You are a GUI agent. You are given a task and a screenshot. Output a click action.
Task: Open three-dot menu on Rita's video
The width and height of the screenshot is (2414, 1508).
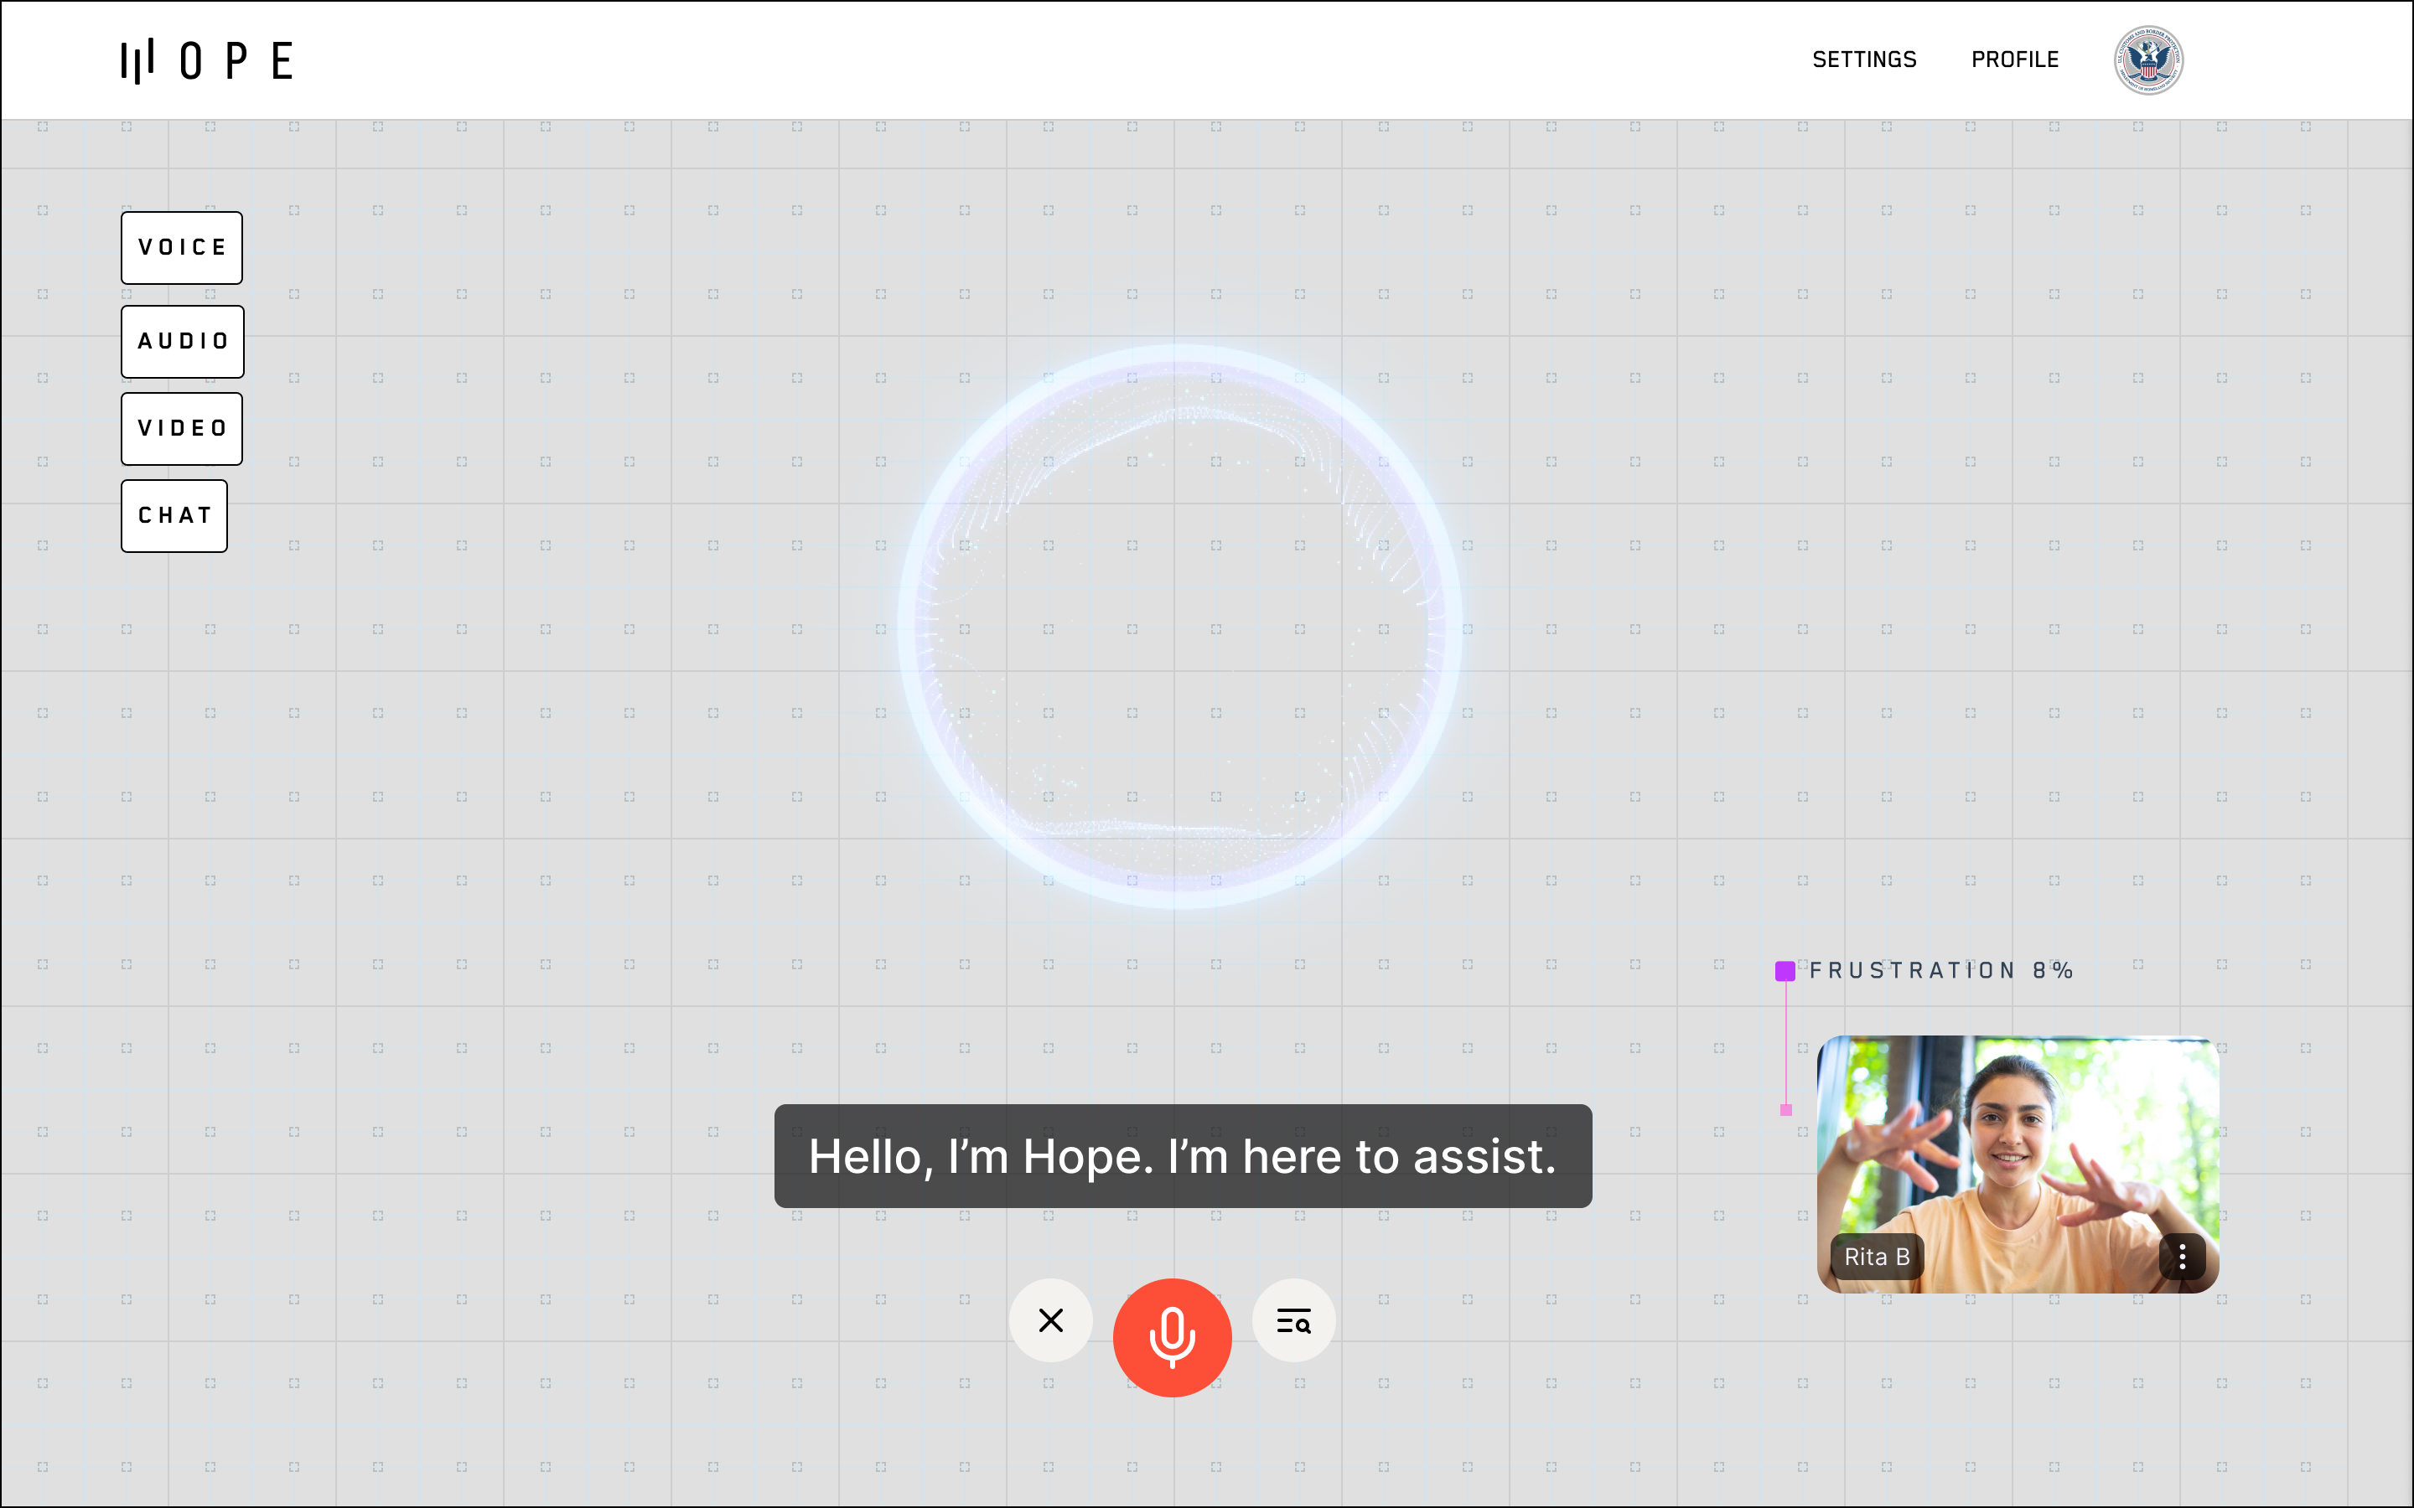point(2182,1257)
